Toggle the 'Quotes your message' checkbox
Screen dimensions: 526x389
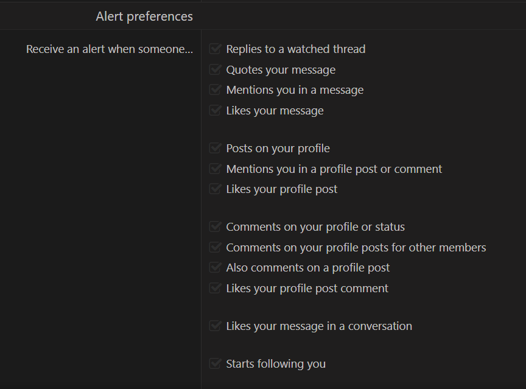215,69
